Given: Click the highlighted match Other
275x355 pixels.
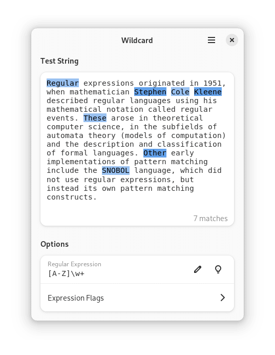Looking at the screenshot, I should pyautogui.click(x=155, y=153).
